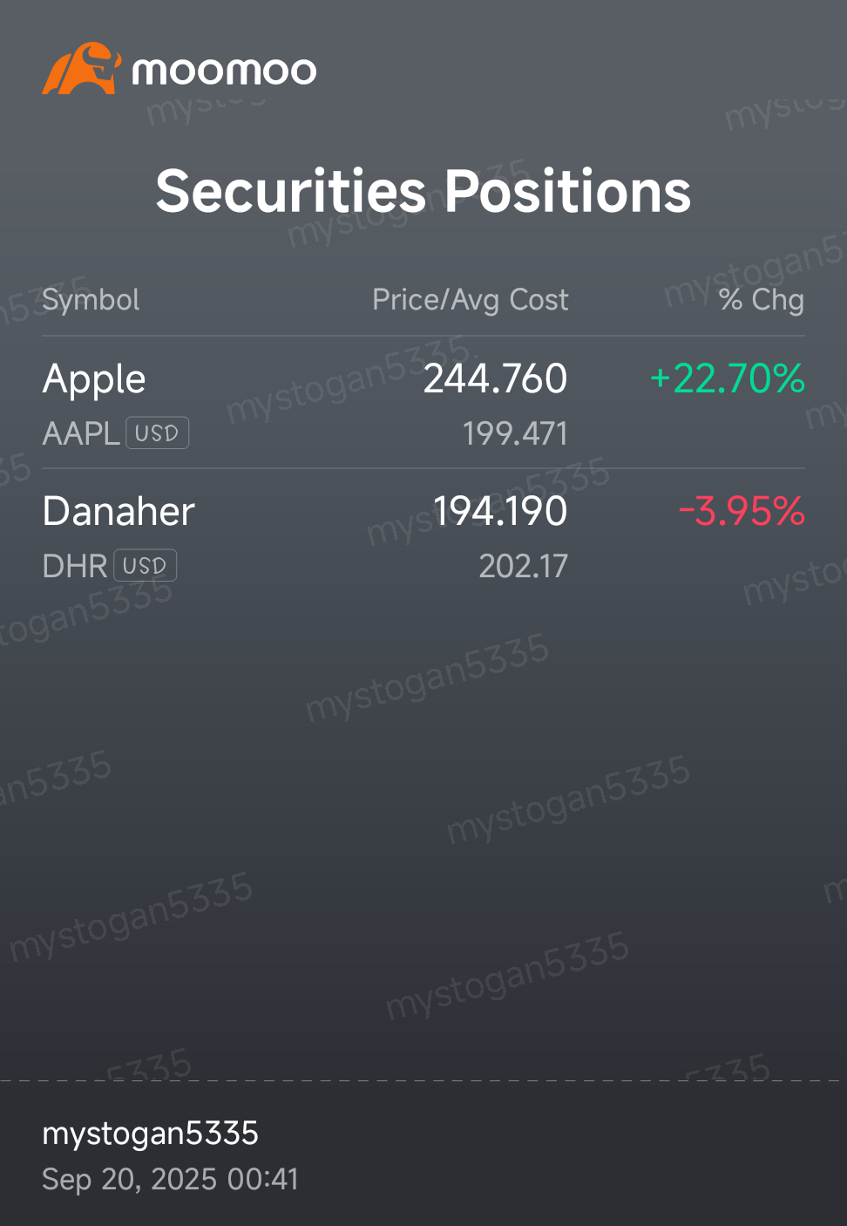This screenshot has width=847, height=1226.
Task: Click the username mystogan5335 in footer
Action: (150, 1134)
